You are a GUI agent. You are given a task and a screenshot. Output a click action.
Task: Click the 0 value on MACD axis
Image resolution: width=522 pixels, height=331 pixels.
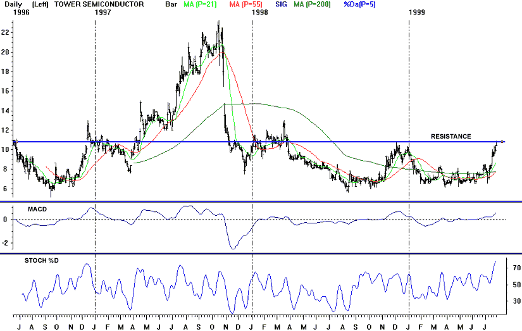pos(6,220)
